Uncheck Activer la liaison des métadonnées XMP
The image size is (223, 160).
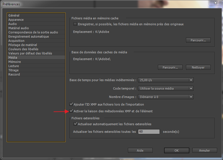click(71, 111)
